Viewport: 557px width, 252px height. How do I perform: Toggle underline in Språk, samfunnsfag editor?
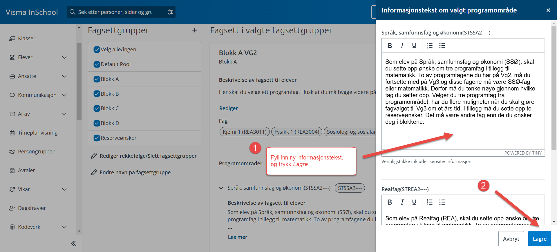[414, 46]
